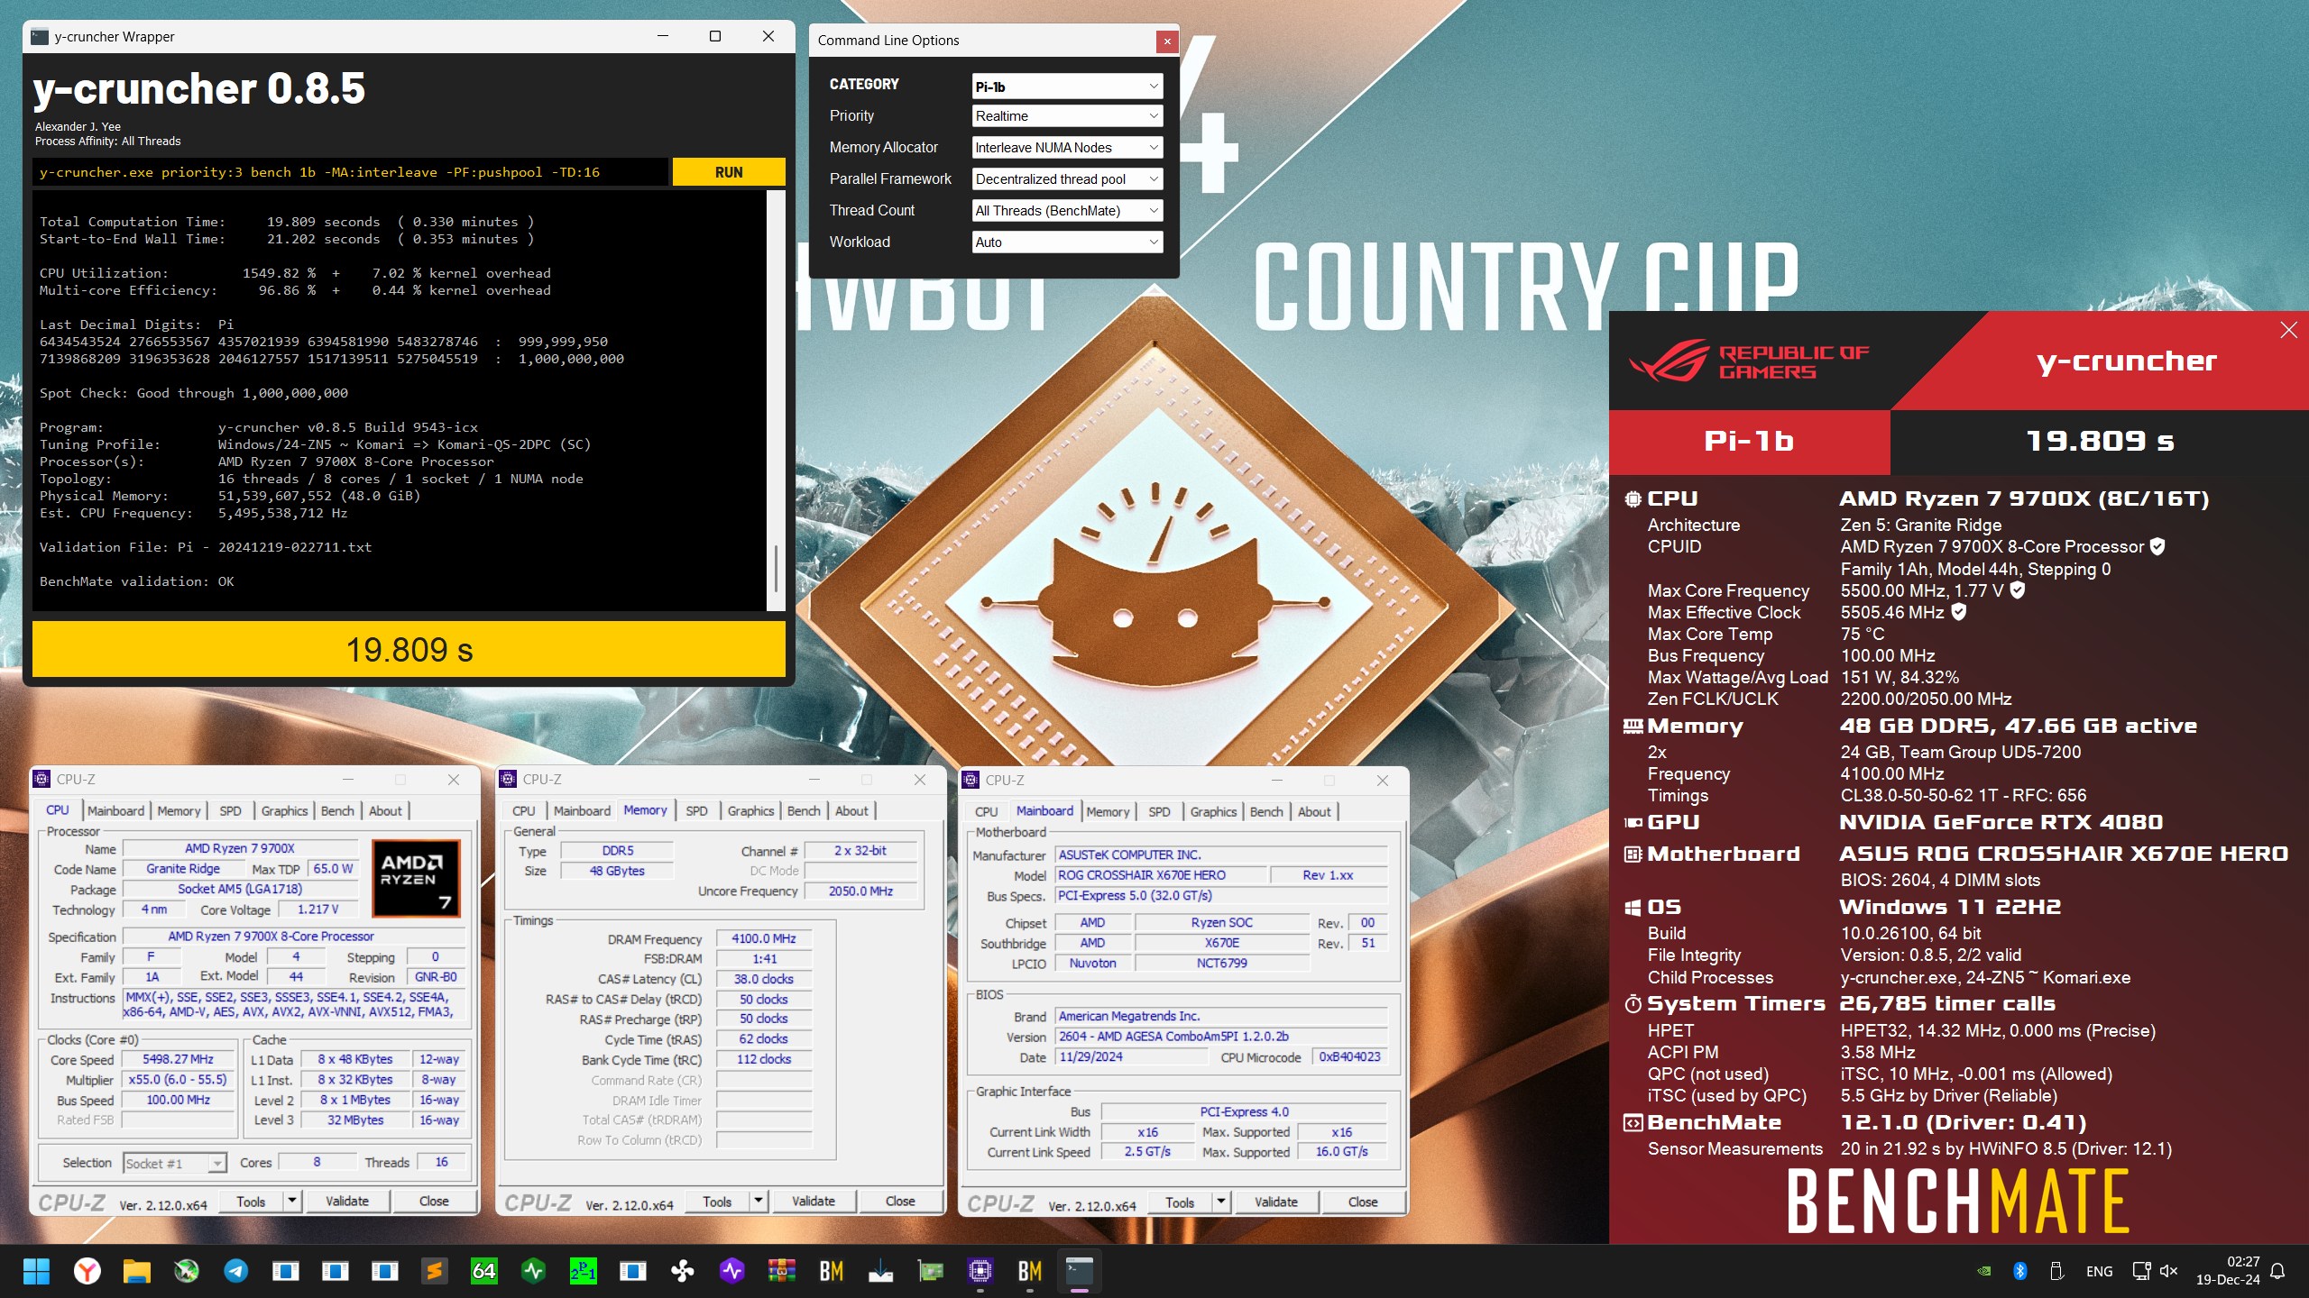Image resolution: width=2309 pixels, height=1298 pixels.
Task: Switch to CPU tab in CPU-Z Mainboard window
Action: tap(986, 811)
